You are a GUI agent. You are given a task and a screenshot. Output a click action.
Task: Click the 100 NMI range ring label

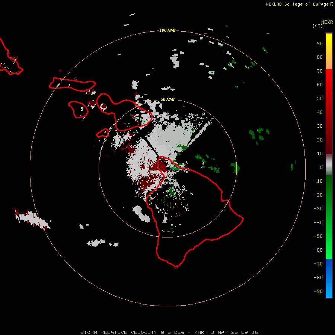167,30
